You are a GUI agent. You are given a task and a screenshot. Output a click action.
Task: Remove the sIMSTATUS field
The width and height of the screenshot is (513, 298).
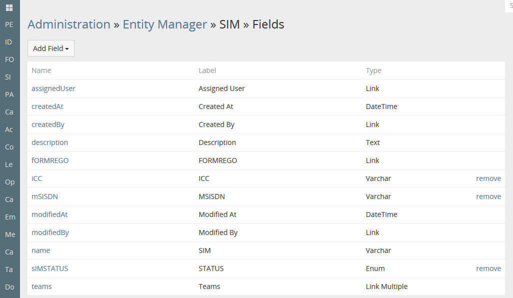pyautogui.click(x=488, y=268)
